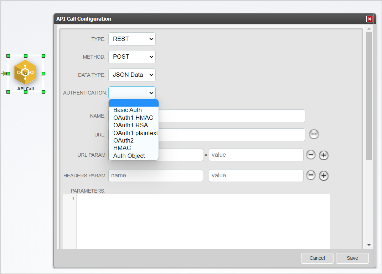This screenshot has width=382, height=274.
Task: Choose Basic Auth from authentication list
Action: (134, 110)
